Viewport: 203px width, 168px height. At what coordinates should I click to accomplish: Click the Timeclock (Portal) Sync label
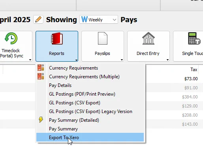pos(11,53)
